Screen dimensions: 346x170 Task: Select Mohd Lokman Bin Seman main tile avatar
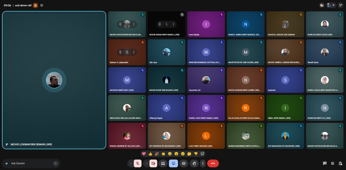(54, 80)
